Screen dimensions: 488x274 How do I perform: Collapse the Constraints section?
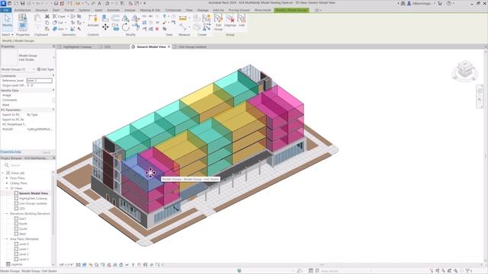[53, 75]
